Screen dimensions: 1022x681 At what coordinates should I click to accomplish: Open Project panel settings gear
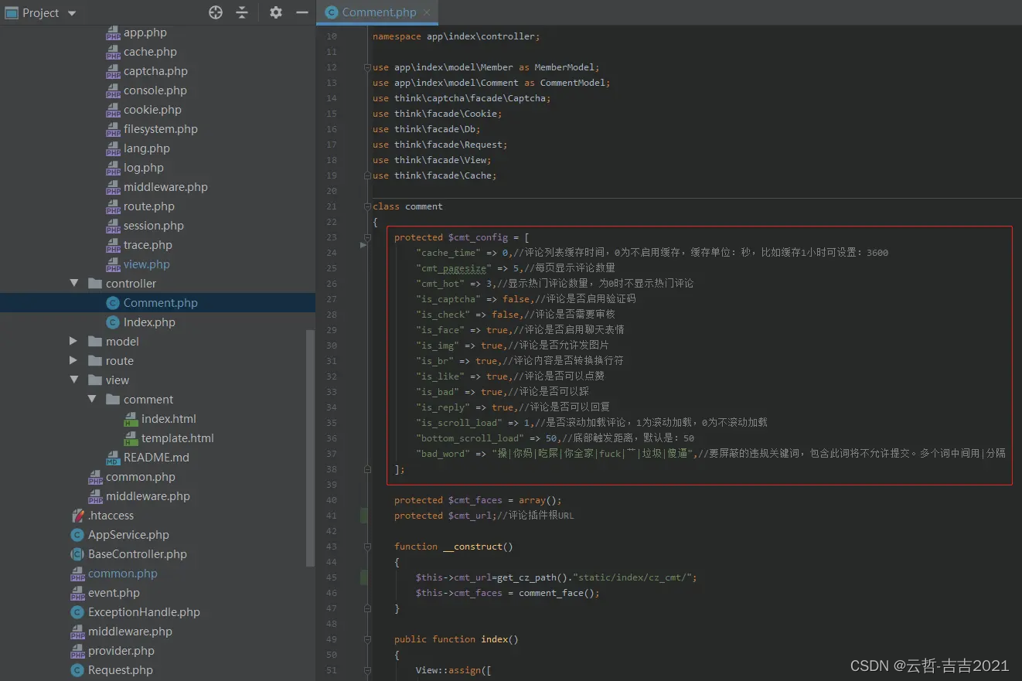click(x=276, y=12)
